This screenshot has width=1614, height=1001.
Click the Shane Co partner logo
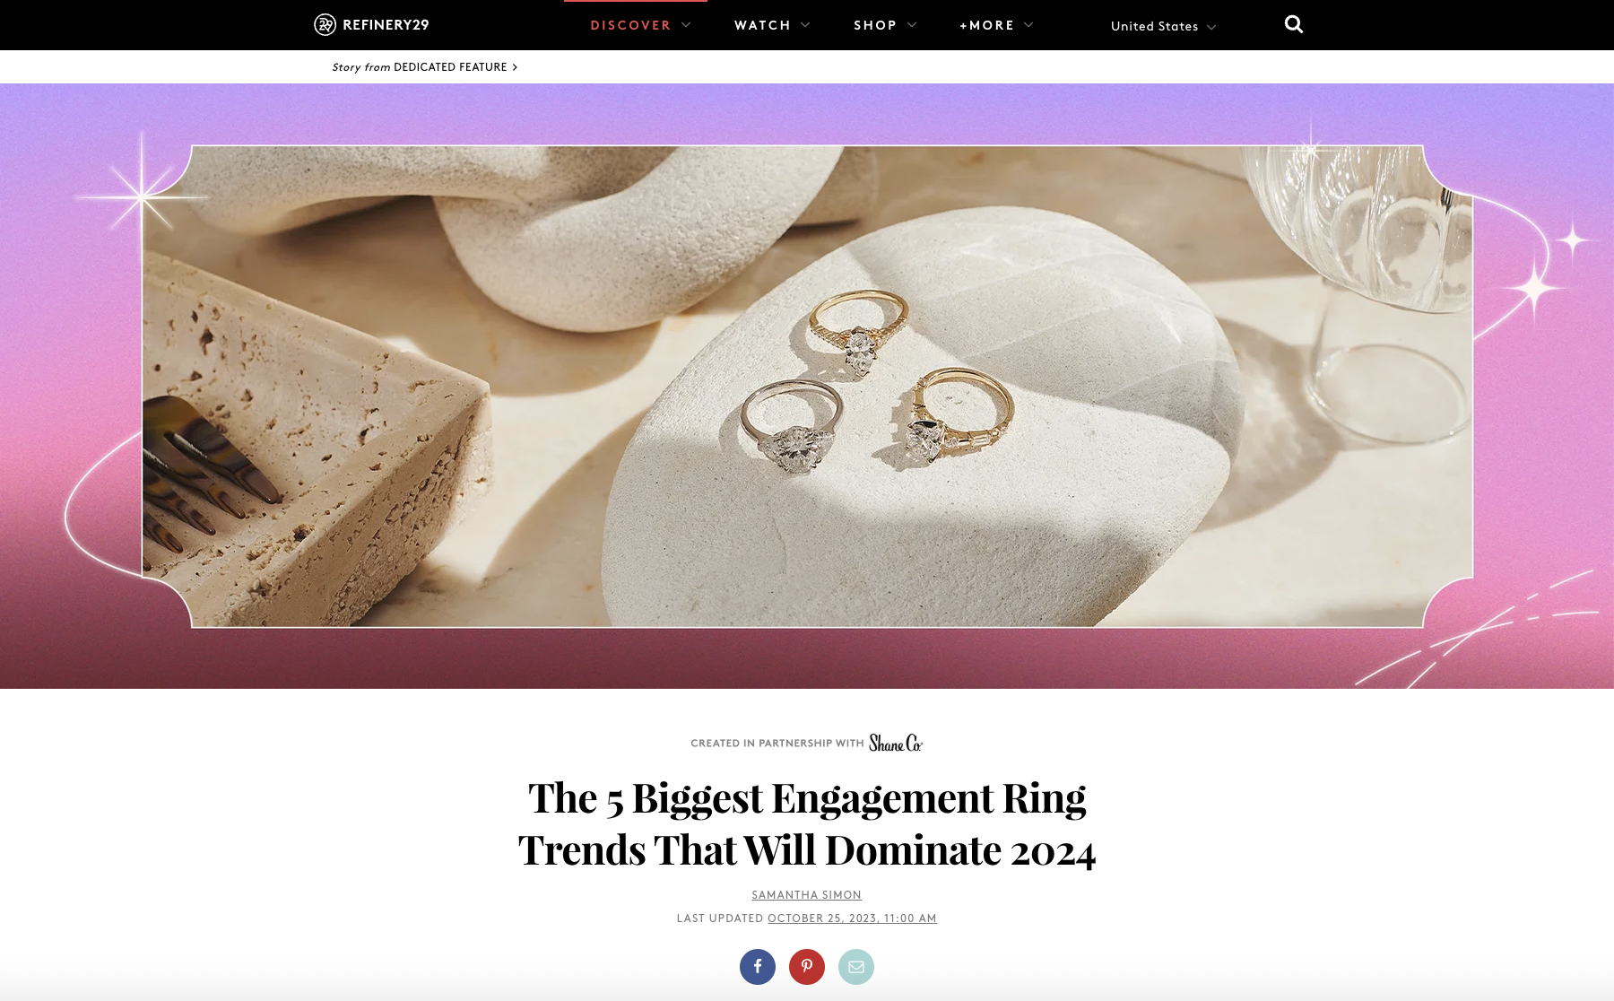tap(896, 743)
